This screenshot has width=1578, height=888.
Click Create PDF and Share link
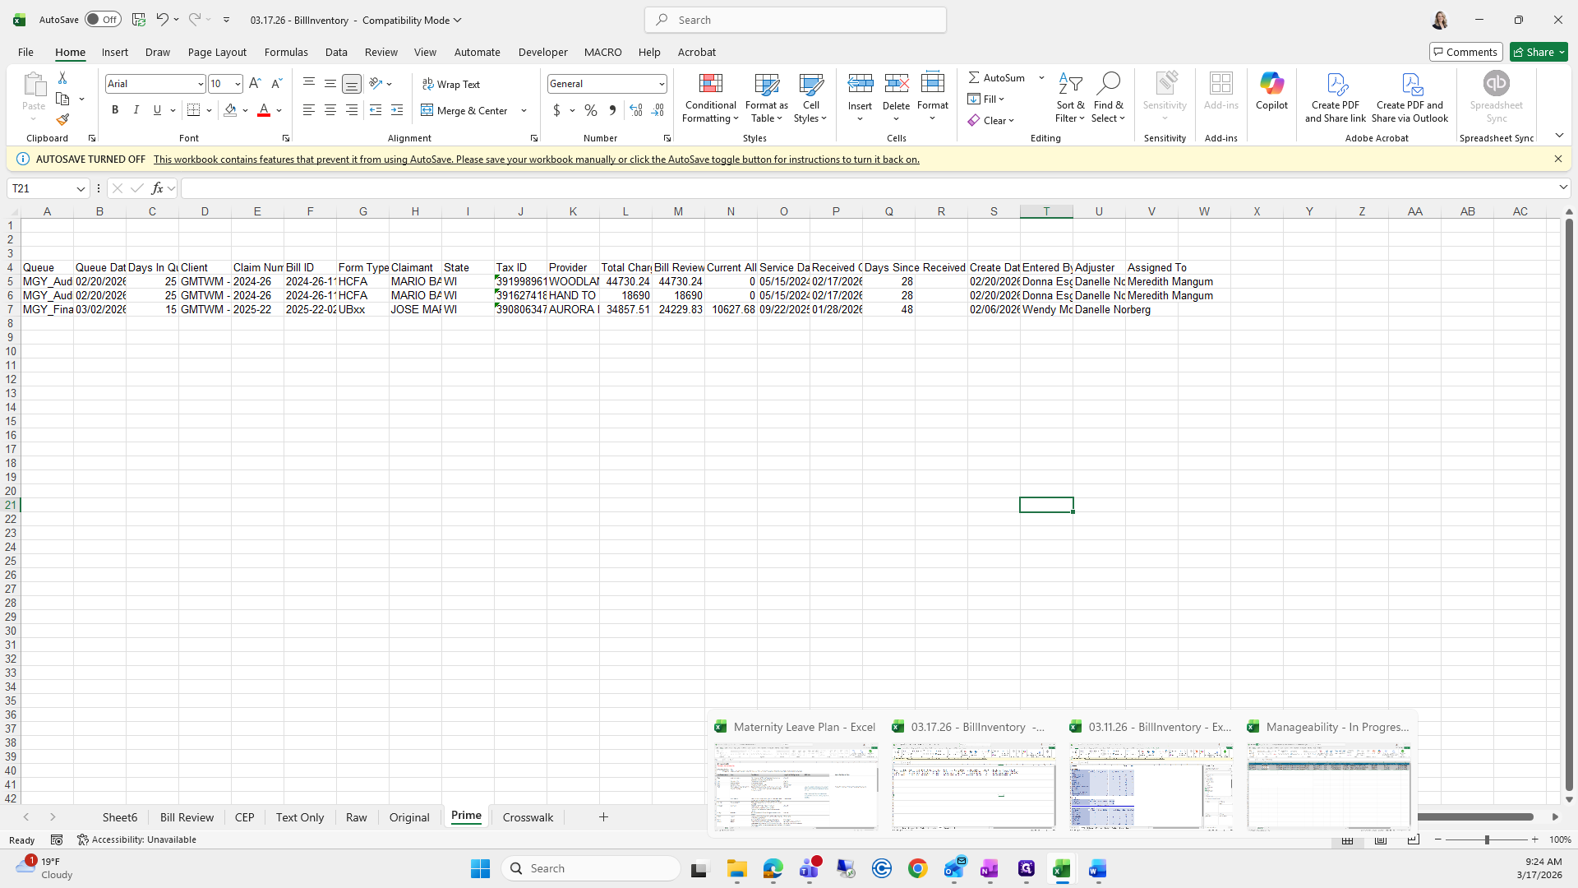1335,98
